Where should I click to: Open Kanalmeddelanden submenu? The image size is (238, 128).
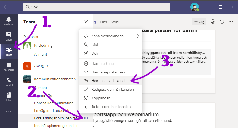(x=111, y=36)
